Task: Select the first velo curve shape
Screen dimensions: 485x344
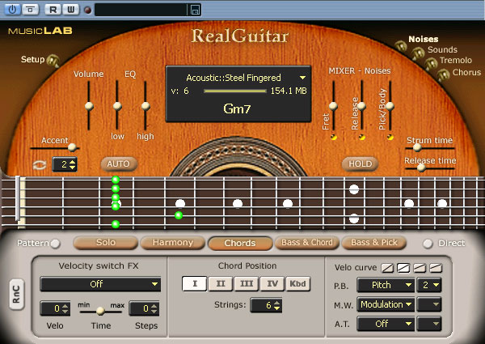Action: (387, 268)
